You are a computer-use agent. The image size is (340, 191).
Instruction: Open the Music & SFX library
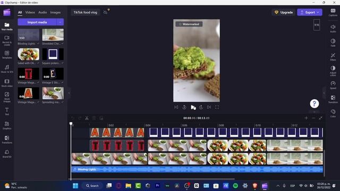pyautogui.click(x=7, y=69)
